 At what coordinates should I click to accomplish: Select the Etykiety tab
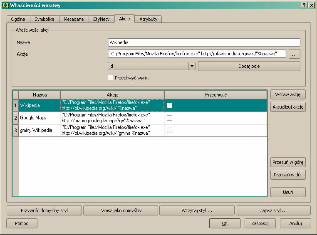[101, 19]
